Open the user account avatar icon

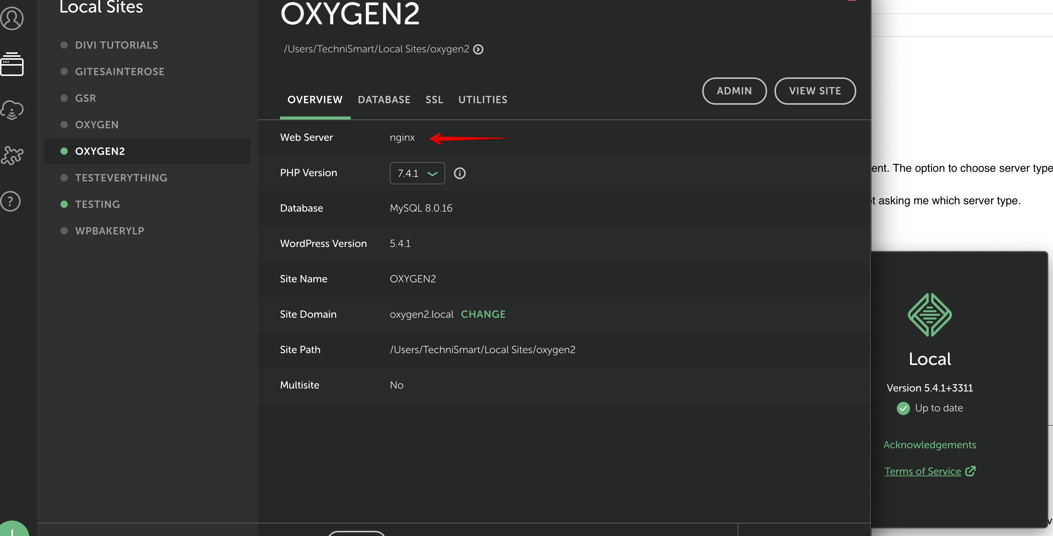pyautogui.click(x=12, y=18)
